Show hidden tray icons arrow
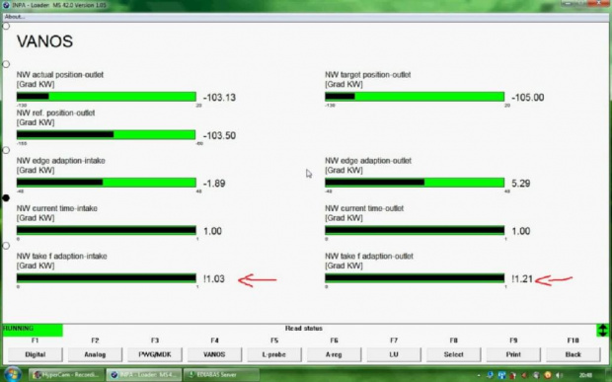This screenshot has width=612, height=382. (479, 375)
